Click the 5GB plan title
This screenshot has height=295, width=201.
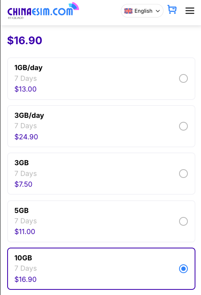pos(22,210)
